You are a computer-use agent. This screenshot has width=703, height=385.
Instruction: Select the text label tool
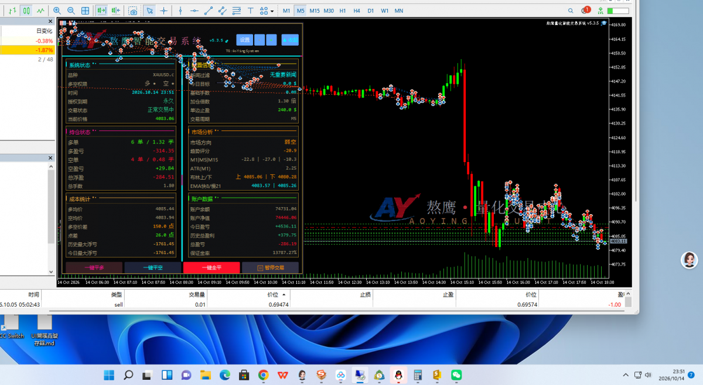tap(251, 11)
